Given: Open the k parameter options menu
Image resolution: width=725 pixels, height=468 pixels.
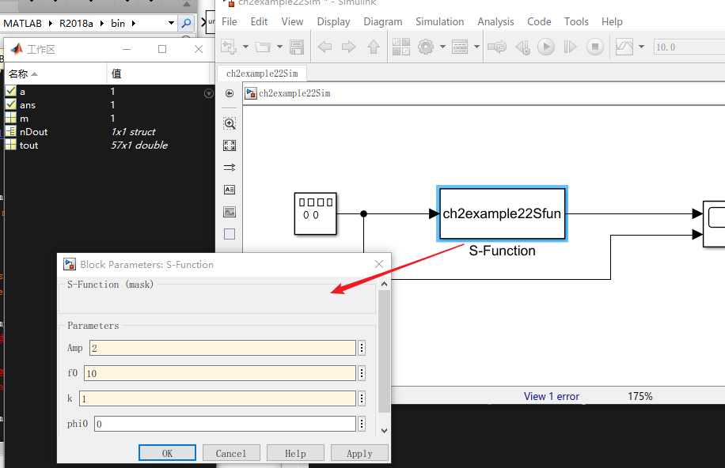Looking at the screenshot, I should click(x=362, y=398).
